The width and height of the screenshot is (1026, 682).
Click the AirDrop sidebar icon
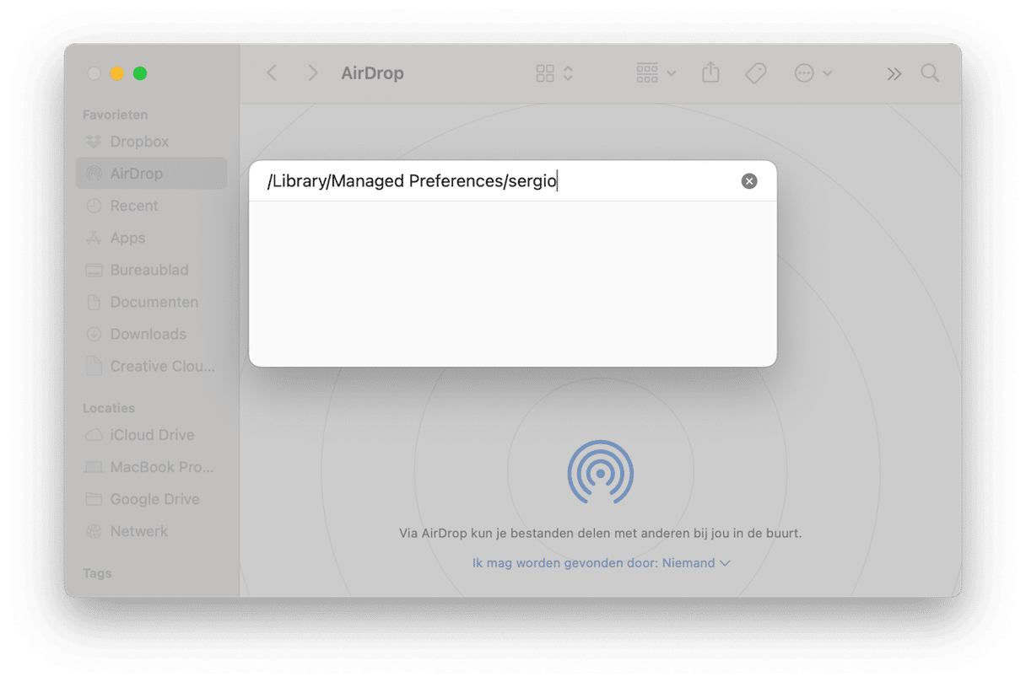coord(94,174)
